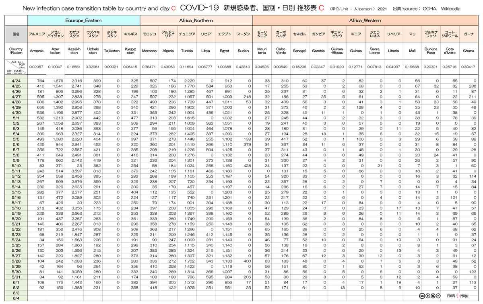Image resolution: width=483 pixels, height=304 pixels.
Task: Click the Libya column header
Action: tap(206, 51)
